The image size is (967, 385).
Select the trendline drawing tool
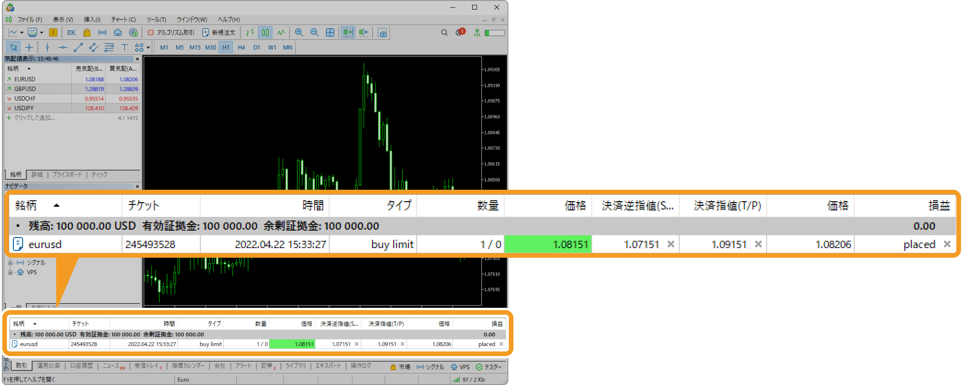pos(78,47)
